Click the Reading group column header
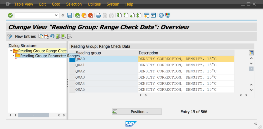 click(107, 53)
